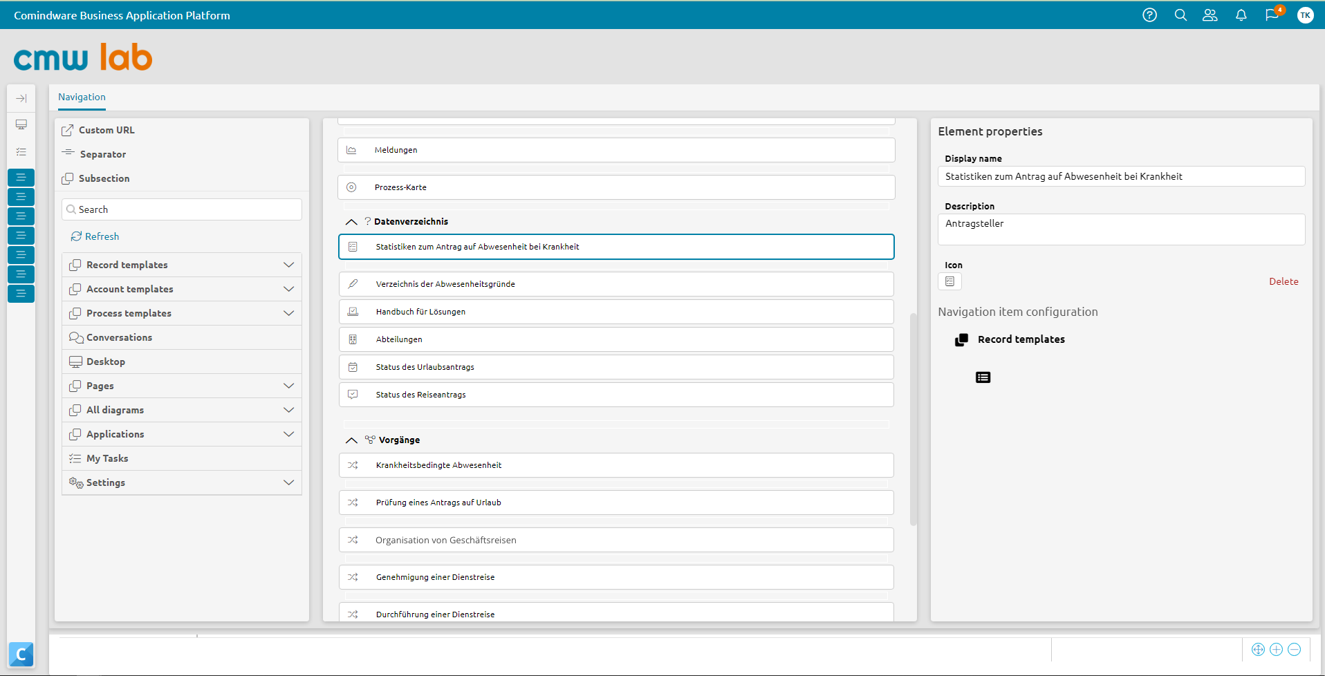Expand the left sidebar arrow icon
Screen dimensions: 1325x676
21,98
